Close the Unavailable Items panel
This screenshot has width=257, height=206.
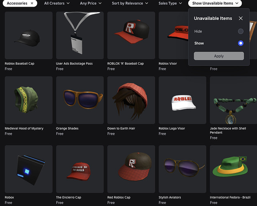click(241, 18)
